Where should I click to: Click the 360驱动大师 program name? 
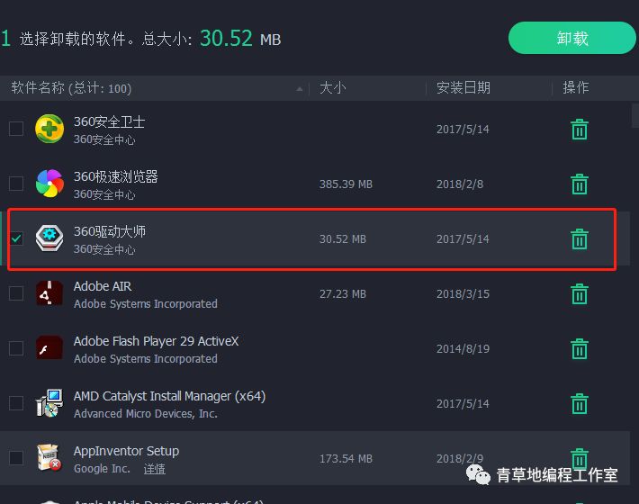point(109,231)
